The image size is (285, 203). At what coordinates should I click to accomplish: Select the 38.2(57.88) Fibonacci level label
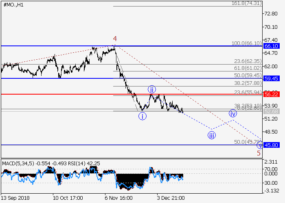(x=247, y=83)
